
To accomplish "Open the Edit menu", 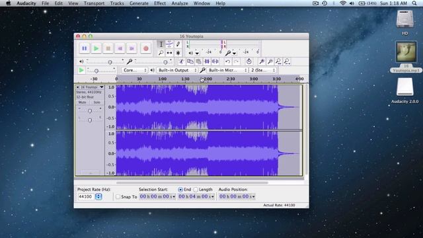I will point(58,3).
